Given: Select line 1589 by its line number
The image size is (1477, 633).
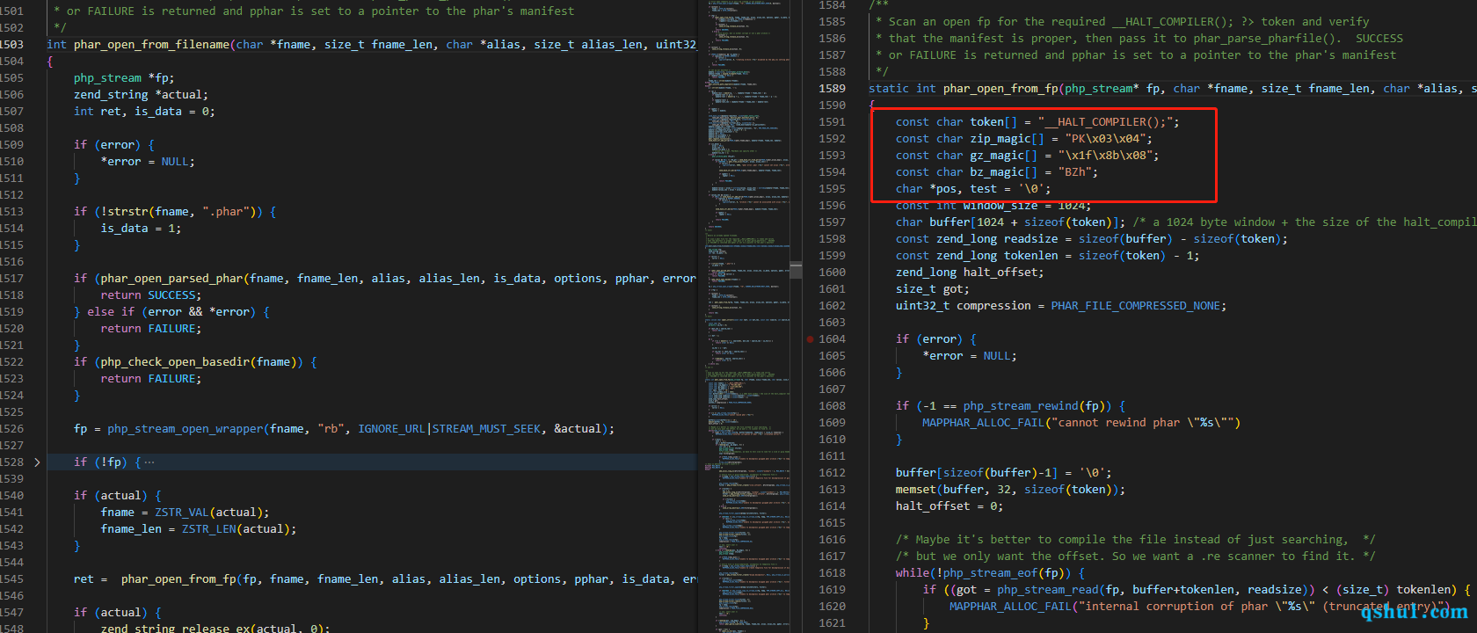Looking at the screenshot, I should pyautogui.click(x=832, y=88).
